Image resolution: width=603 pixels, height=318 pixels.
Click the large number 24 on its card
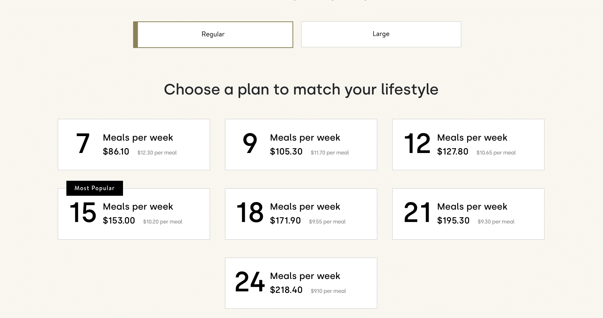point(250,282)
